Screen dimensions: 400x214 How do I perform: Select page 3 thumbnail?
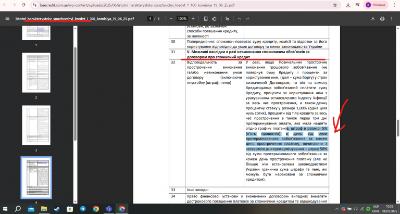coord(36,125)
